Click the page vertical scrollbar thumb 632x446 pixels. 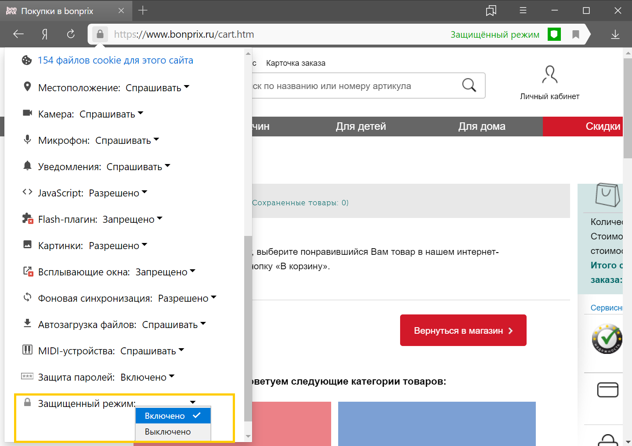point(628,108)
